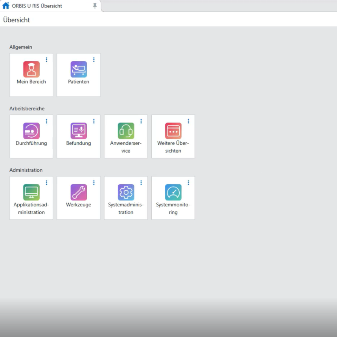Expand the Mein Bereich three-dot menu
Viewport: 337px width, 337px height.
click(x=46, y=60)
